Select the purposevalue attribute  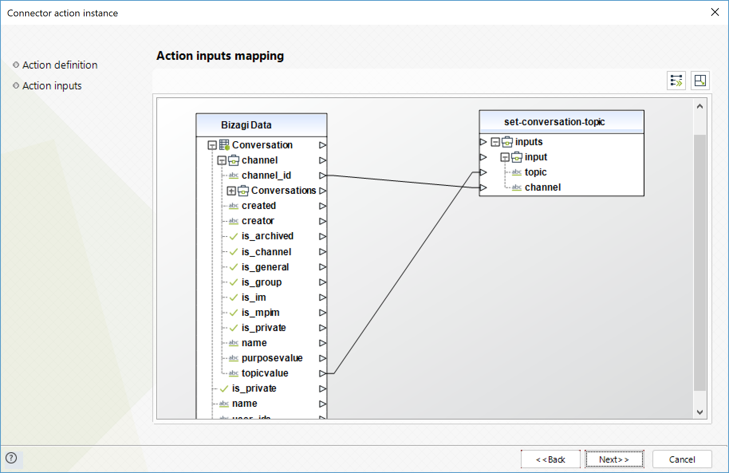[x=272, y=358]
